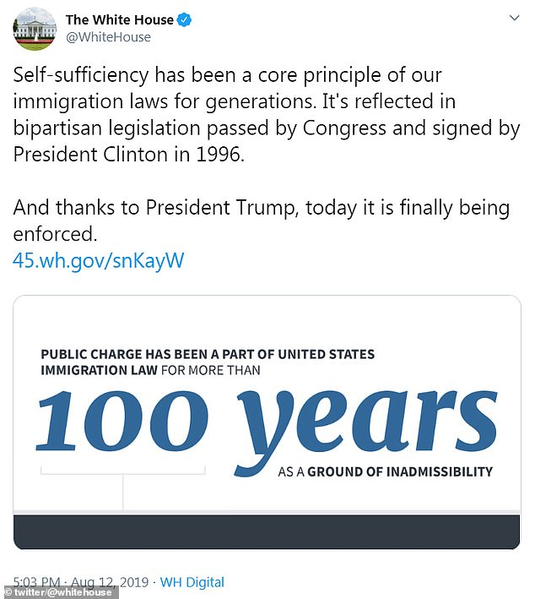Open the tweet options chevron menu
535x599 pixels.
click(513, 18)
